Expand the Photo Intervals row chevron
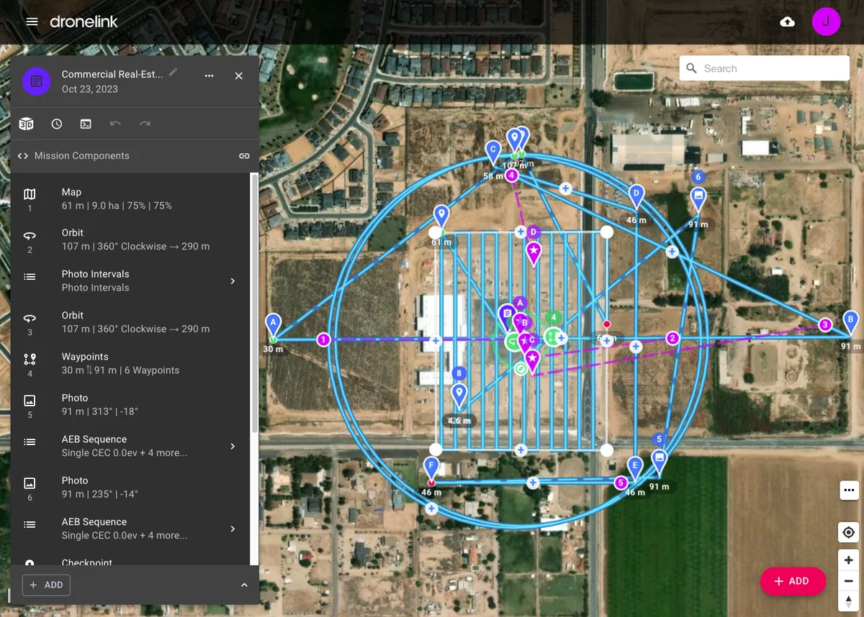864x617 pixels. click(x=233, y=281)
